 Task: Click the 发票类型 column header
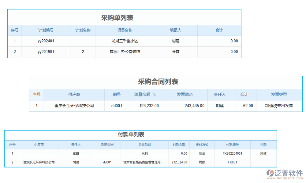click(279, 95)
